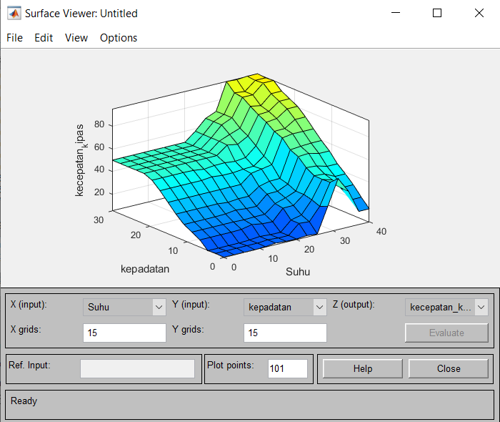The height and width of the screenshot is (422, 500).
Task: Close the Surface Viewer window via X
Action: [x=479, y=13]
